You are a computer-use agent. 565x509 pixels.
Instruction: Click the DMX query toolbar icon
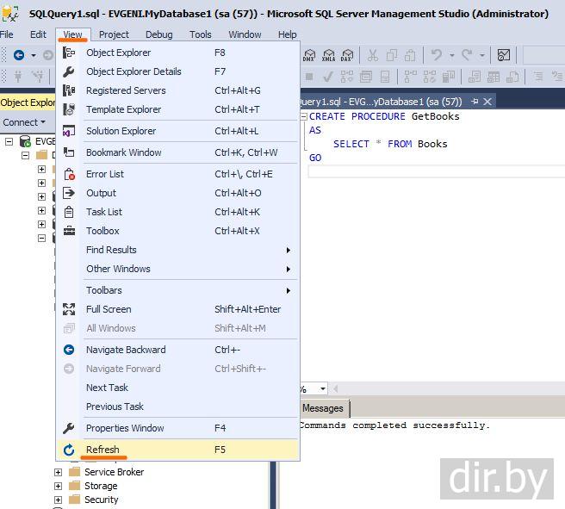(x=309, y=55)
